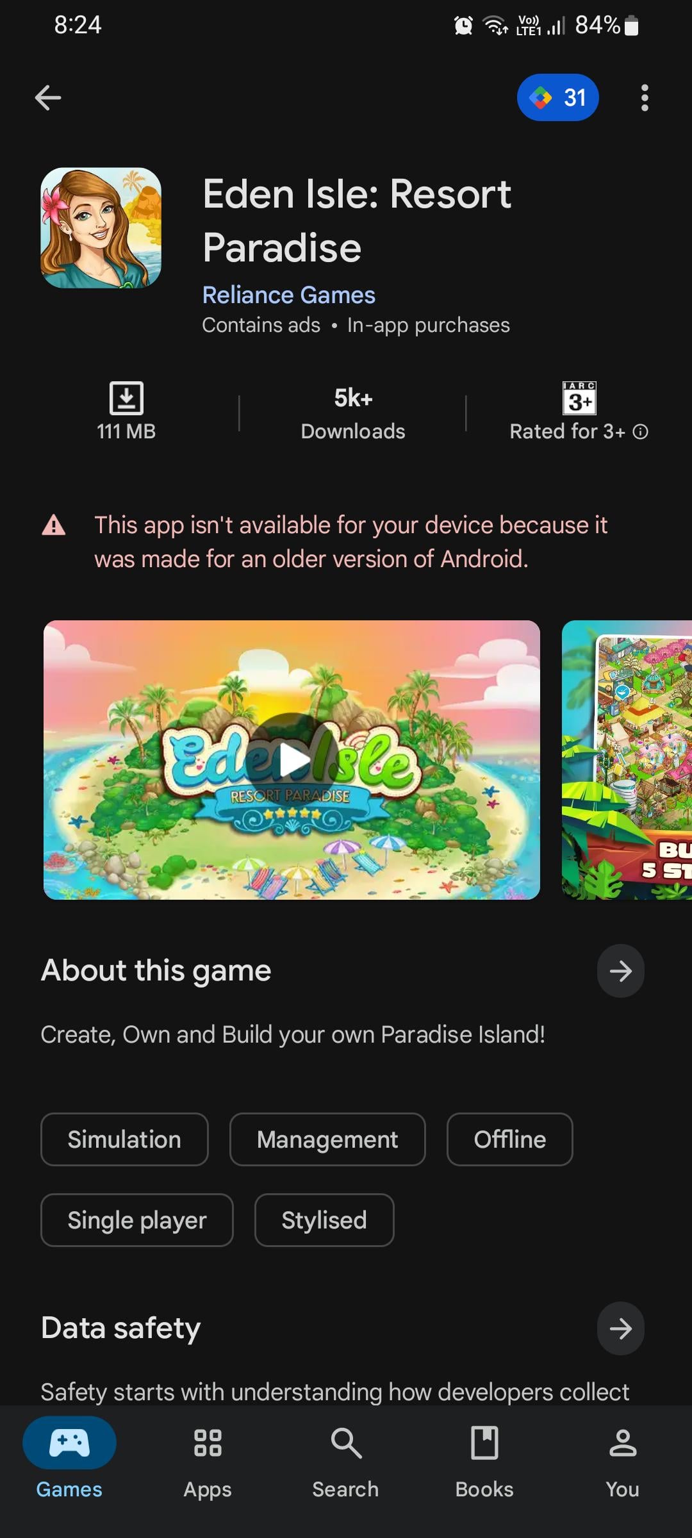Open the three-dot overflow menu
692x1538 pixels.
(645, 98)
